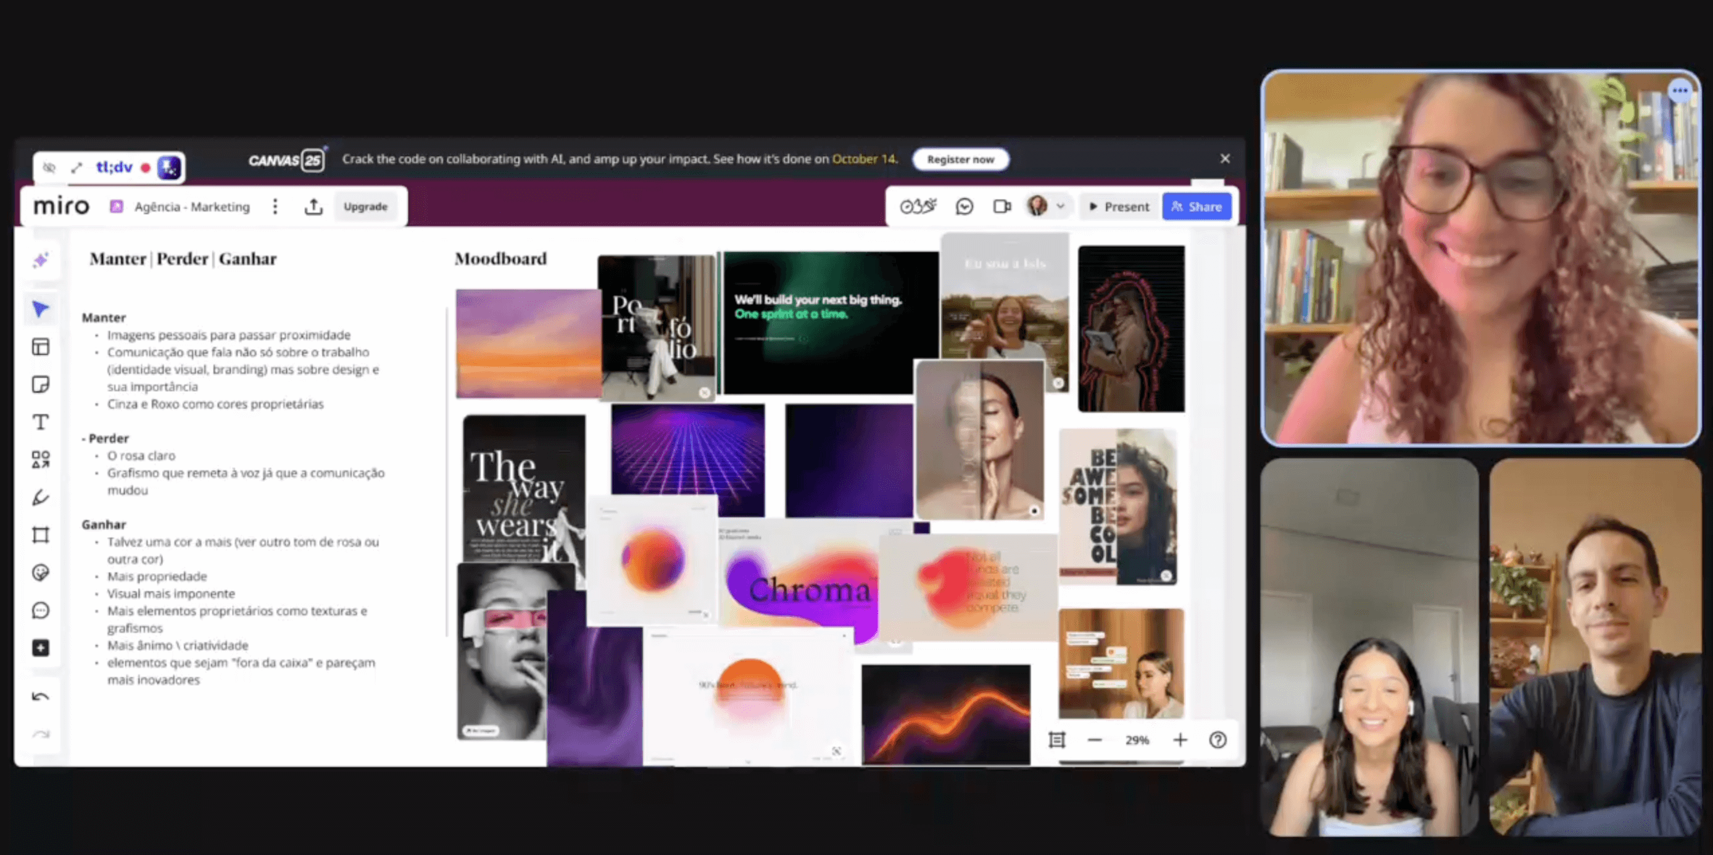Toggle the video chat camera icon
This screenshot has width=1713, height=855.
tap(1002, 207)
